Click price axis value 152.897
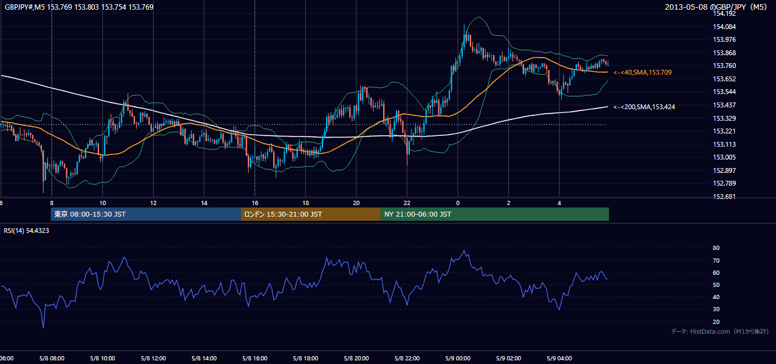This screenshot has height=364, width=776. pos(726,170)
